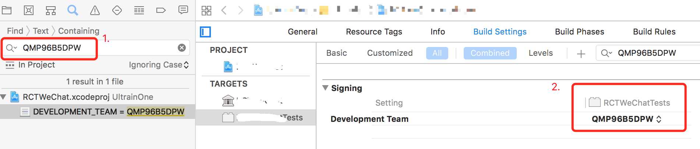Collapse the Signing section triangle

325,88
